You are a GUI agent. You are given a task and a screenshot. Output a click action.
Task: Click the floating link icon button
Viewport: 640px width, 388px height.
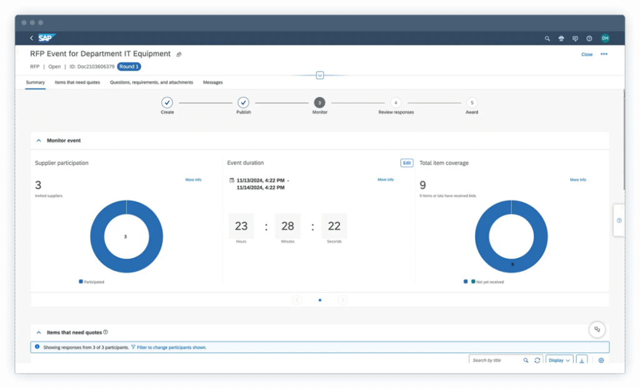(597, 329)
